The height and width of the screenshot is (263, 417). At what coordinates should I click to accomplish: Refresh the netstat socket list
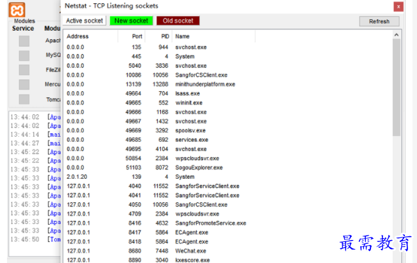(379, 21)
